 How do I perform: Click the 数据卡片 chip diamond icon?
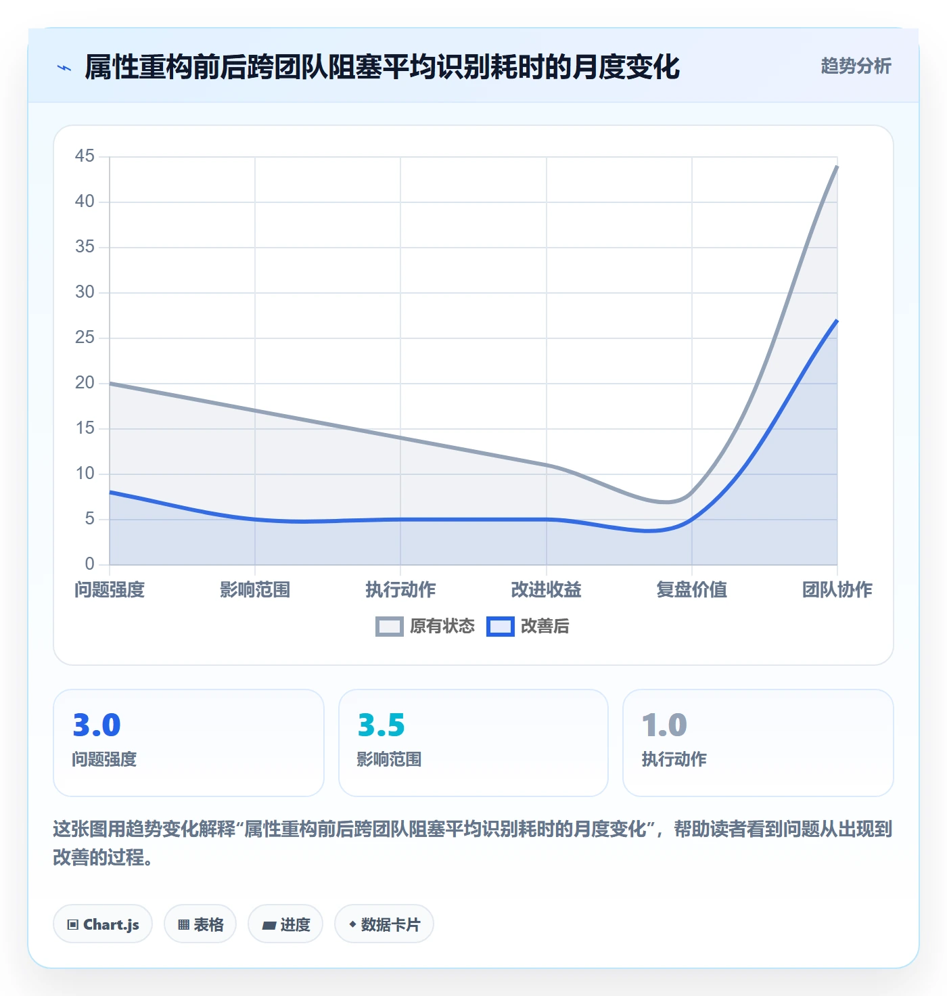(x=352, y=924)
